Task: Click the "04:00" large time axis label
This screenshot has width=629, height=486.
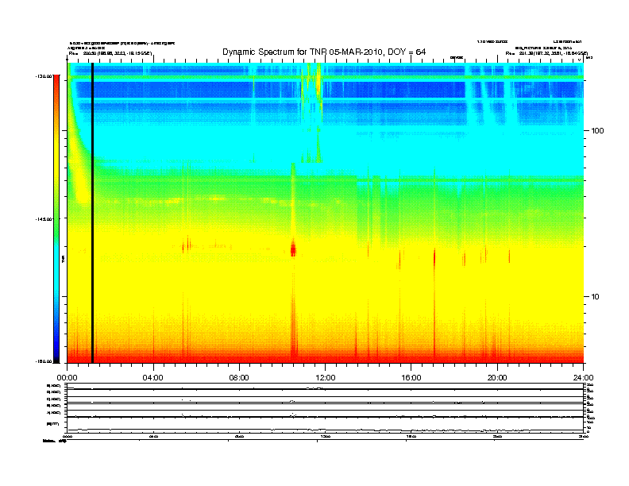Action: (x=152, y=378)
